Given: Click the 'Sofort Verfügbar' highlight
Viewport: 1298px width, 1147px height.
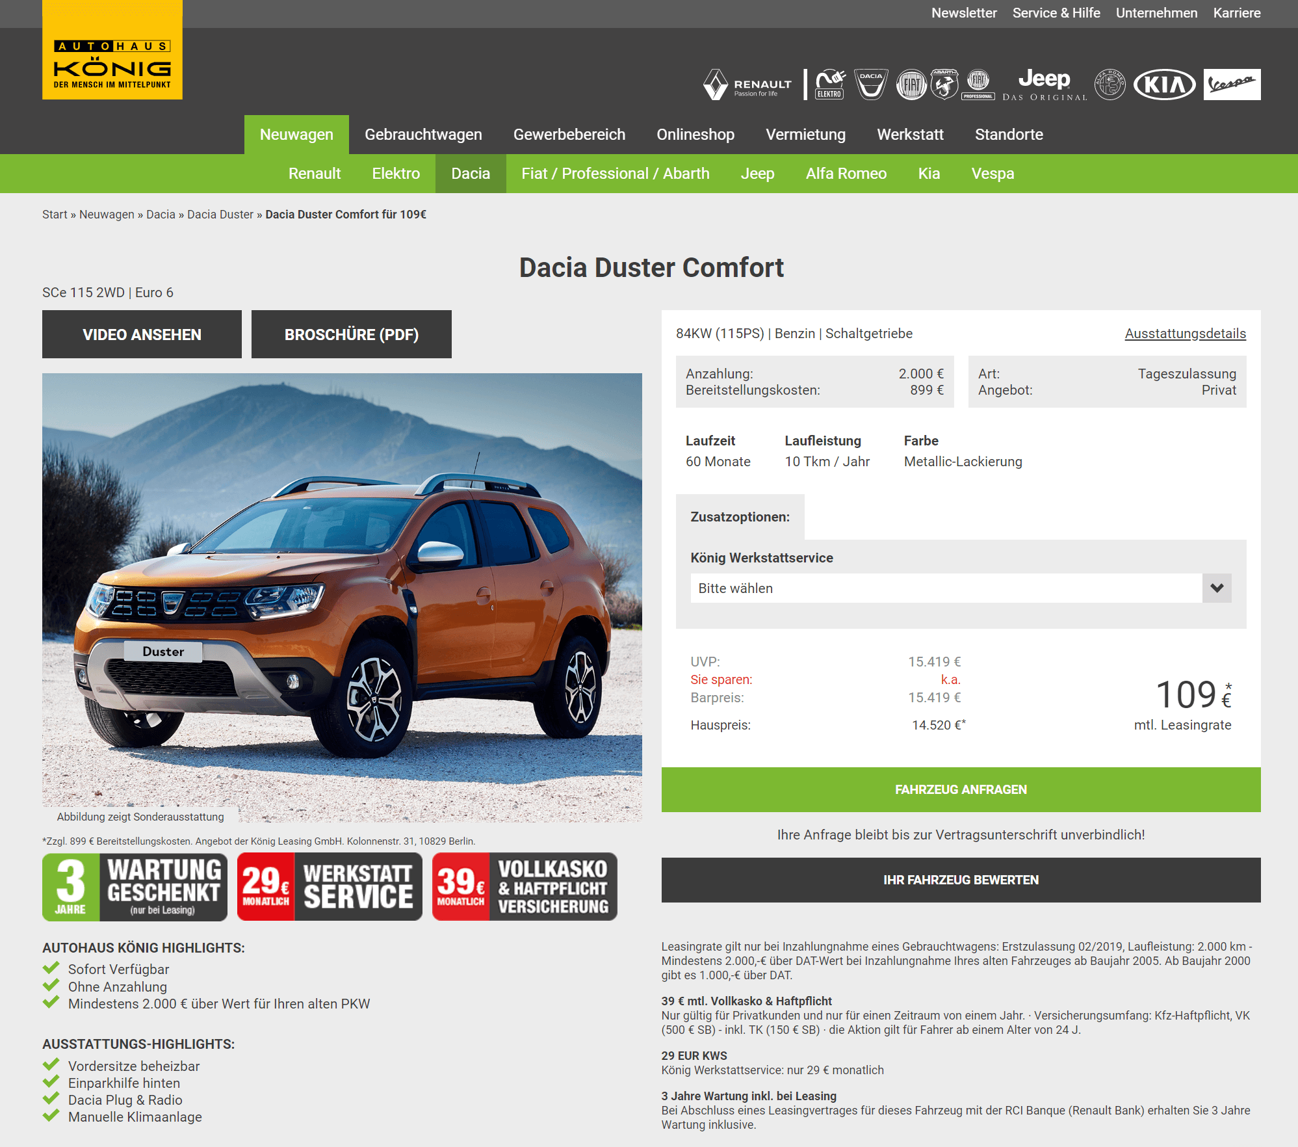Looking at the screenshot, I should pos(119,969).
